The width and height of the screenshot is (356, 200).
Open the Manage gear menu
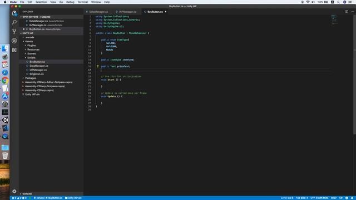(x=14, y=191)
